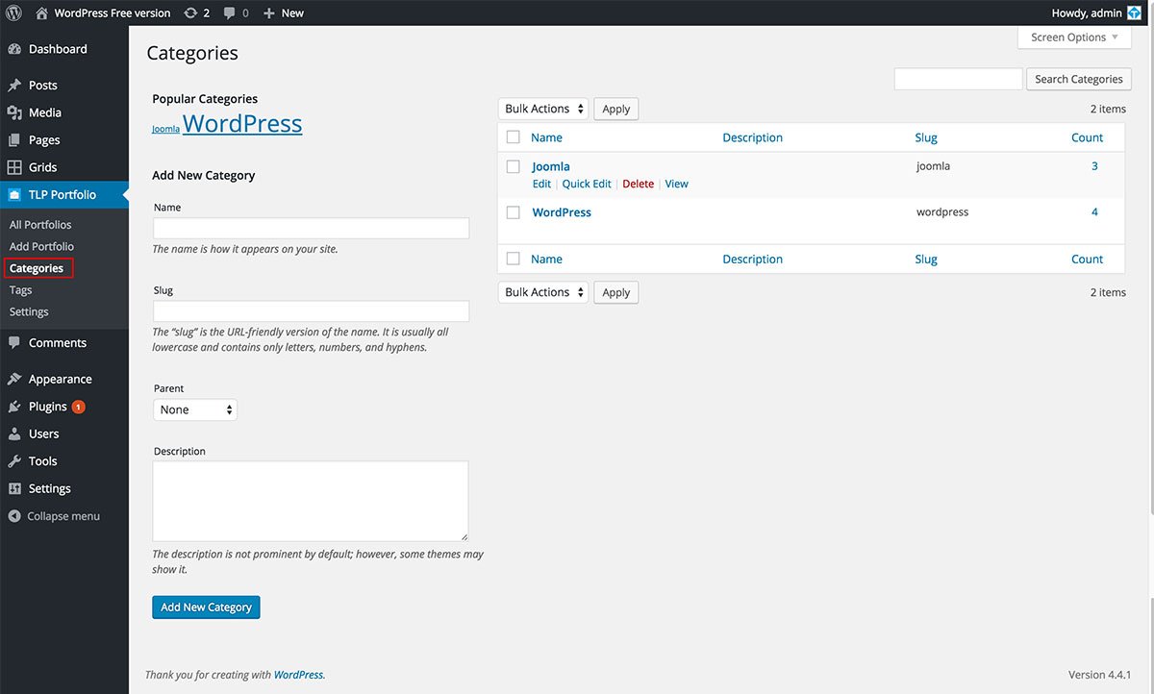Click the large WordPress popular category link
1154x694 pixels.
click(x=242, y=124)
